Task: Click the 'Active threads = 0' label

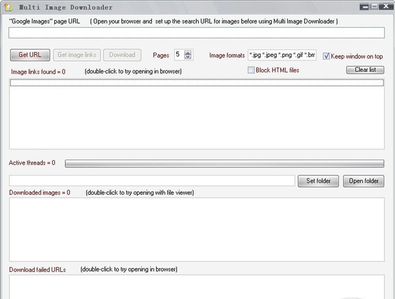Action: coord(32,162)
